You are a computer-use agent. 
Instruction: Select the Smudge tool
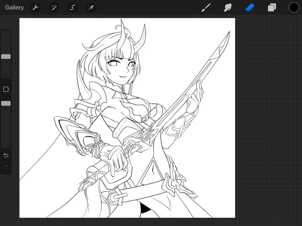coord(228,8)
